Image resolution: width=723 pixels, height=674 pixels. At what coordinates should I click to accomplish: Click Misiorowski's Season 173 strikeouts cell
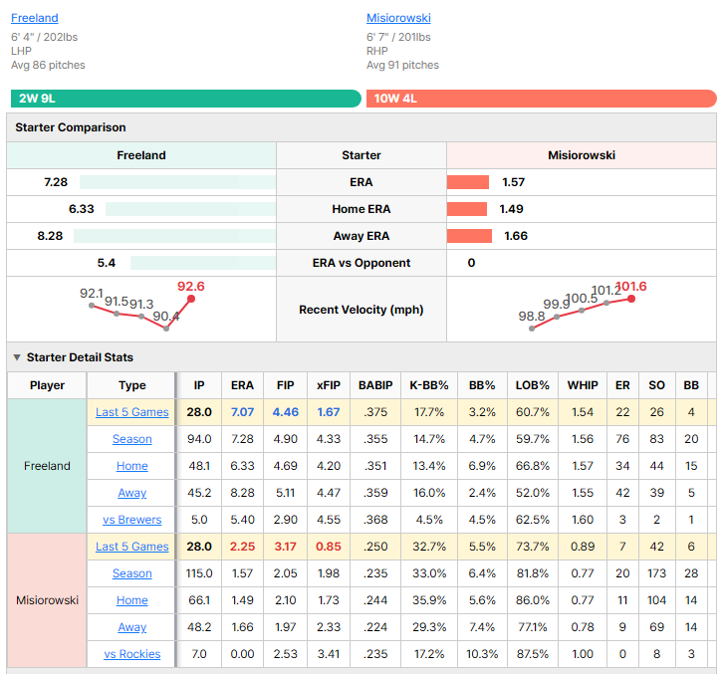656,573
